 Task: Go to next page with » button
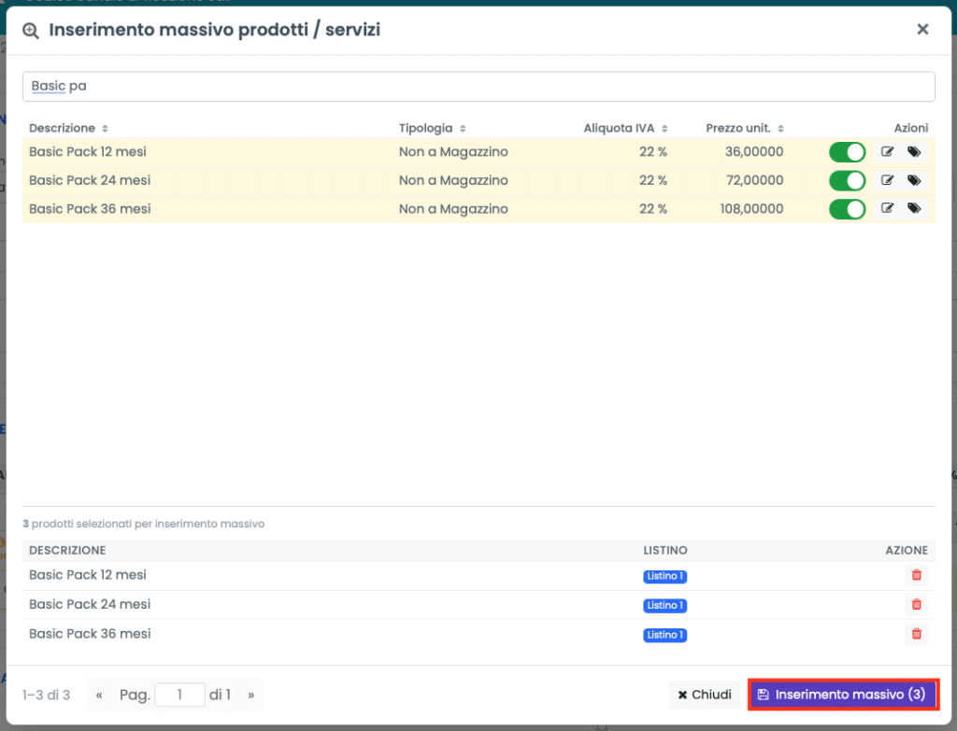point(250,695)
